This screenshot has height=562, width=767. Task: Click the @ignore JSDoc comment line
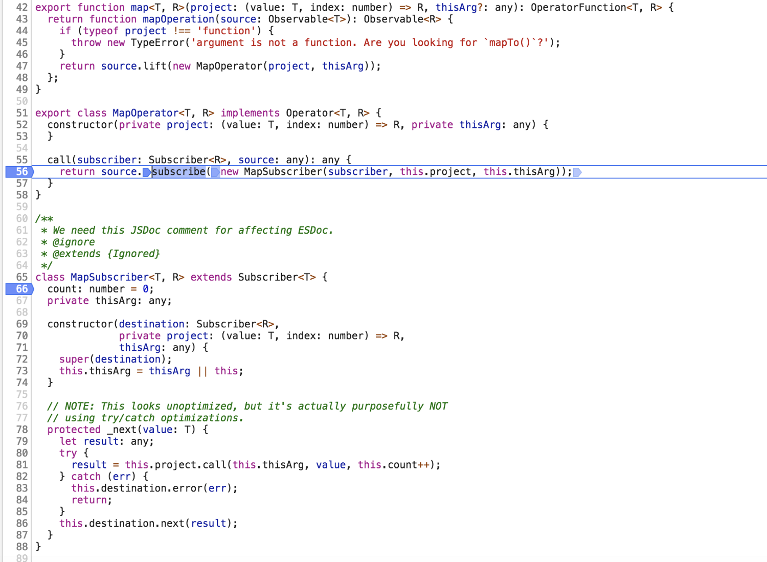pos(75,241)
